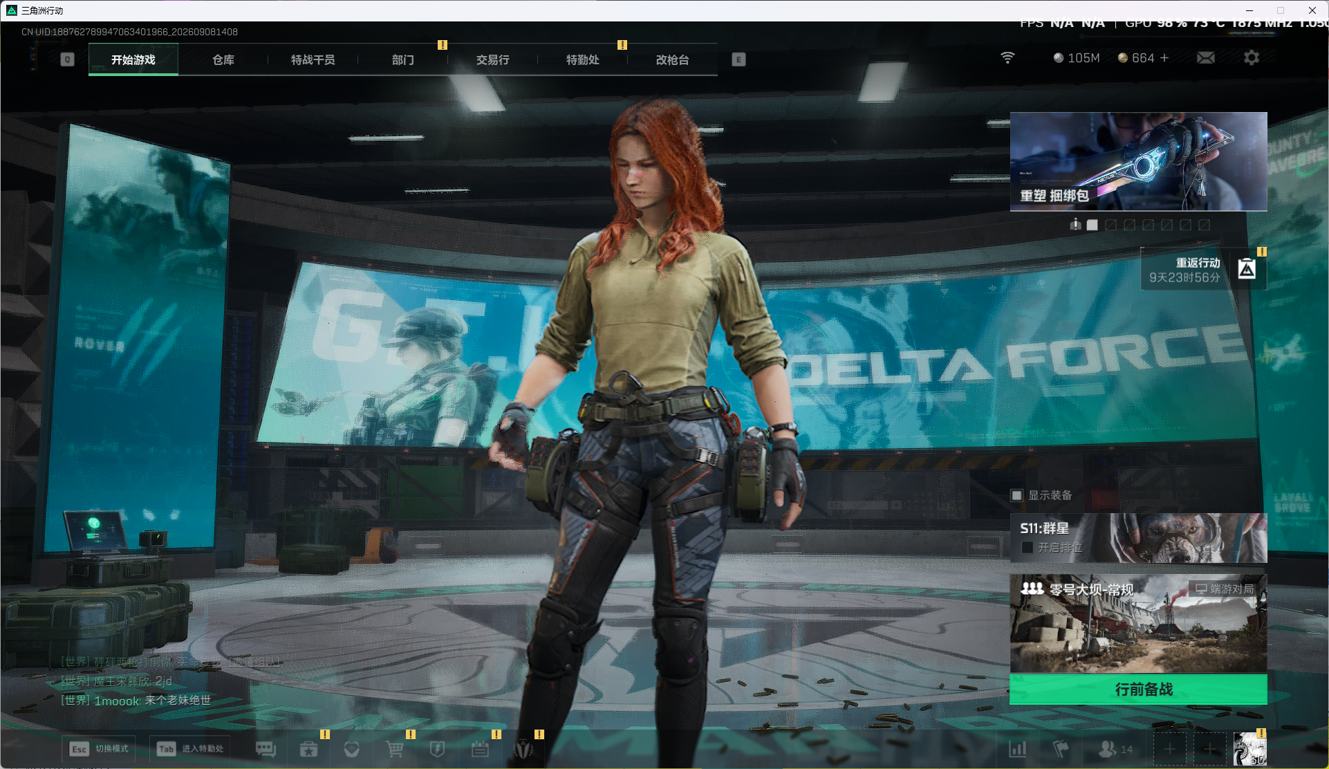
Task: Minimize the 三角洲行动 window
Action: (1249, 10)
